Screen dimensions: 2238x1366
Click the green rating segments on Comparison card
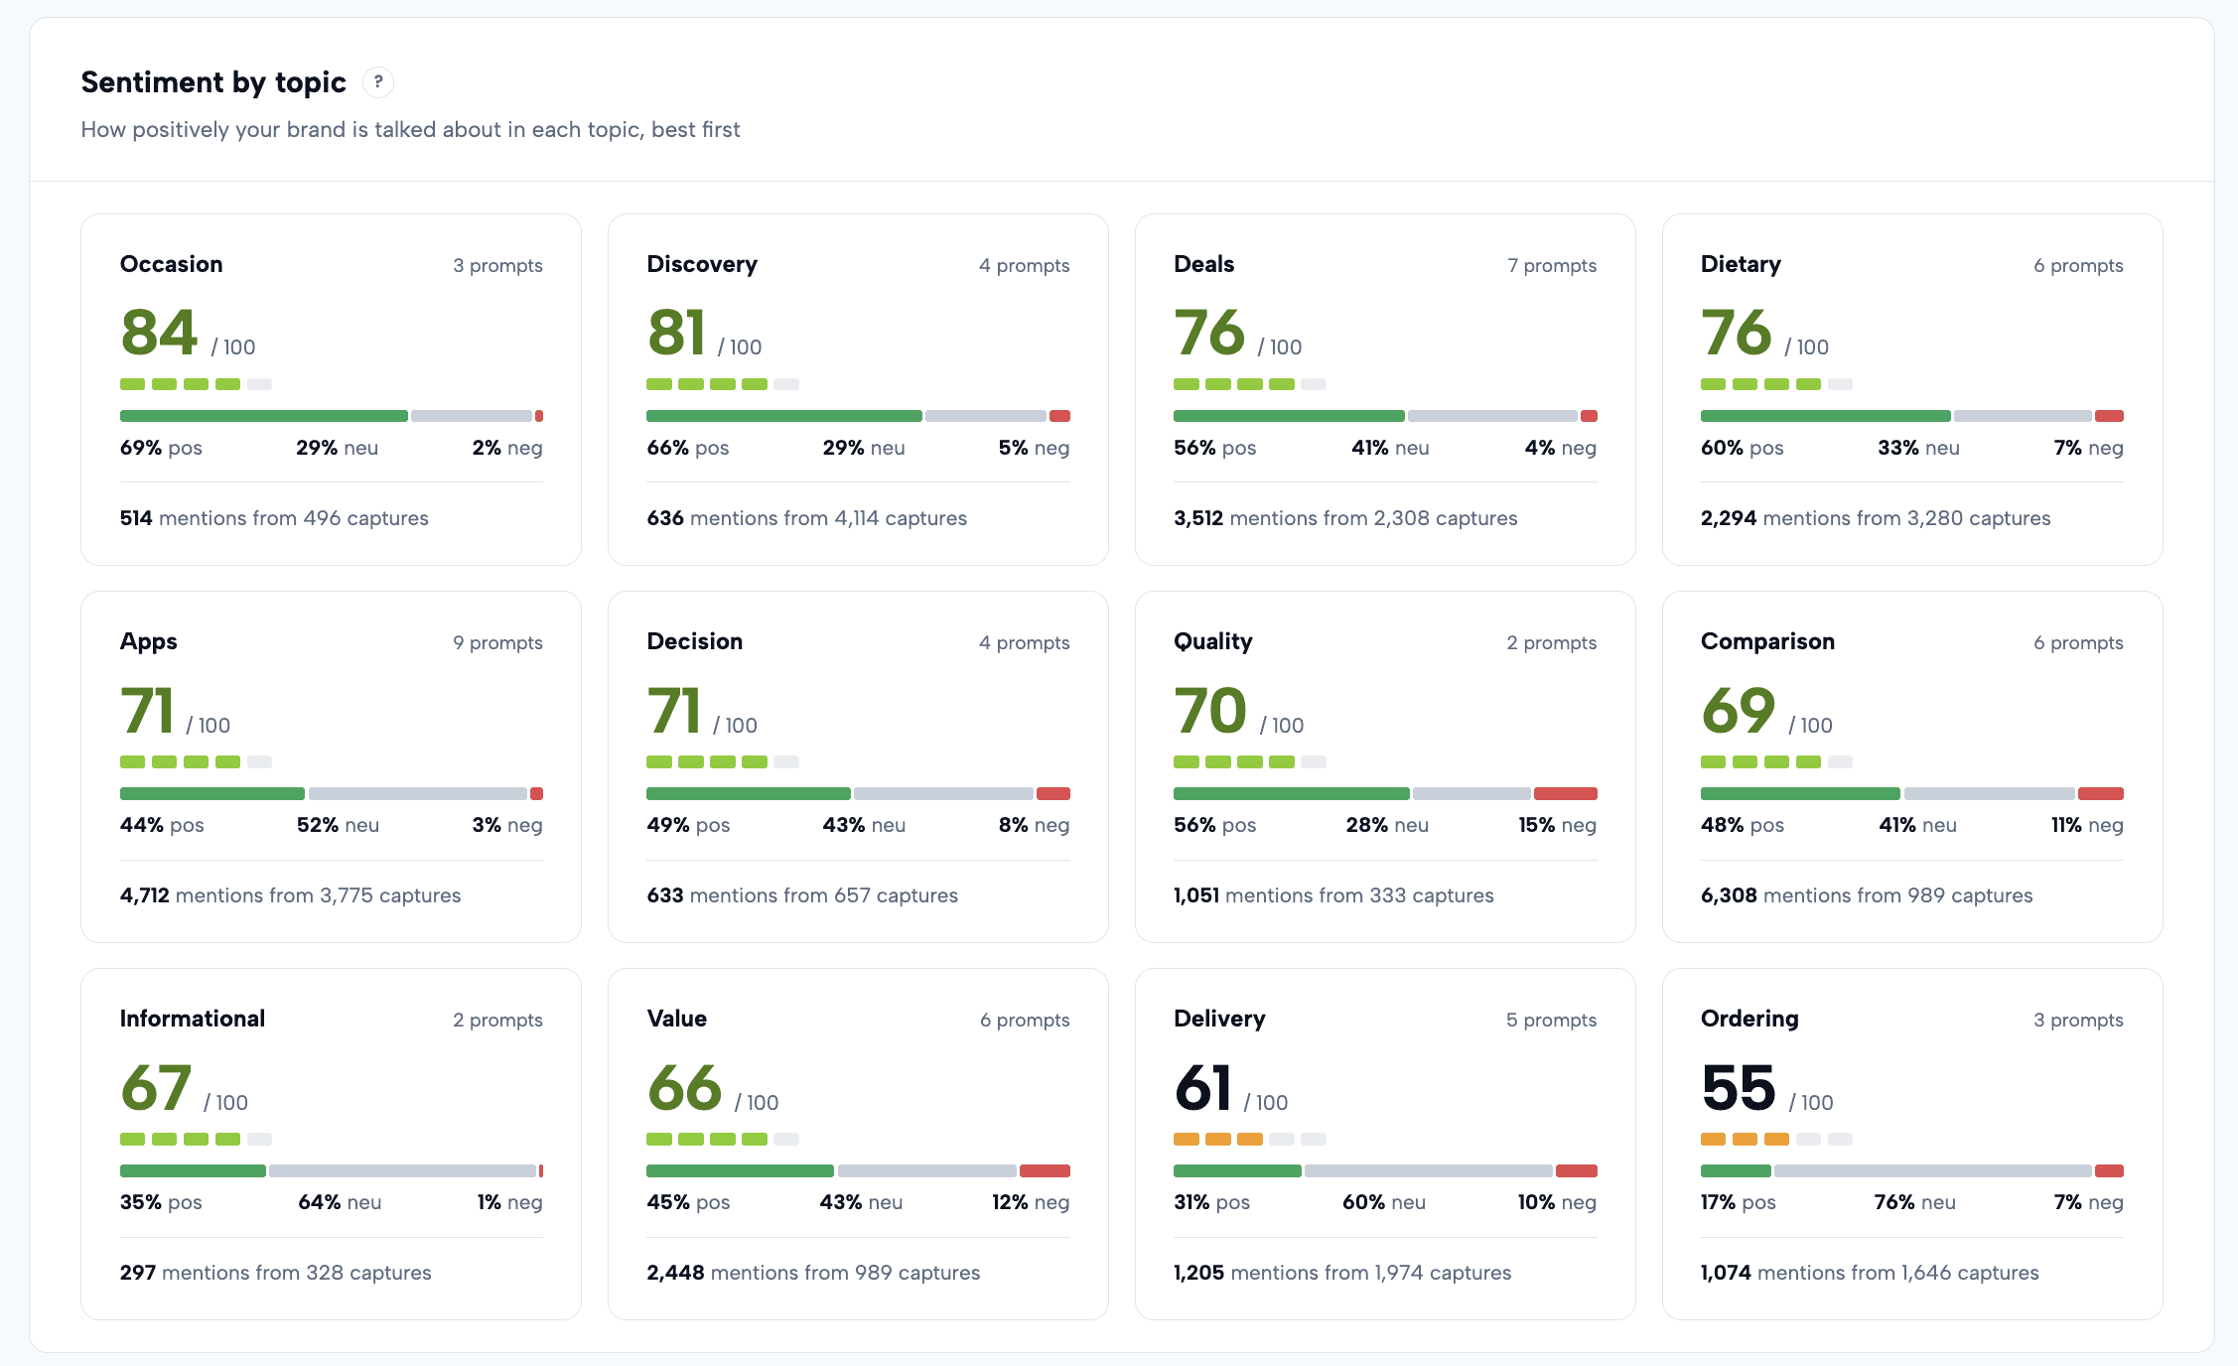(1760, 761)
